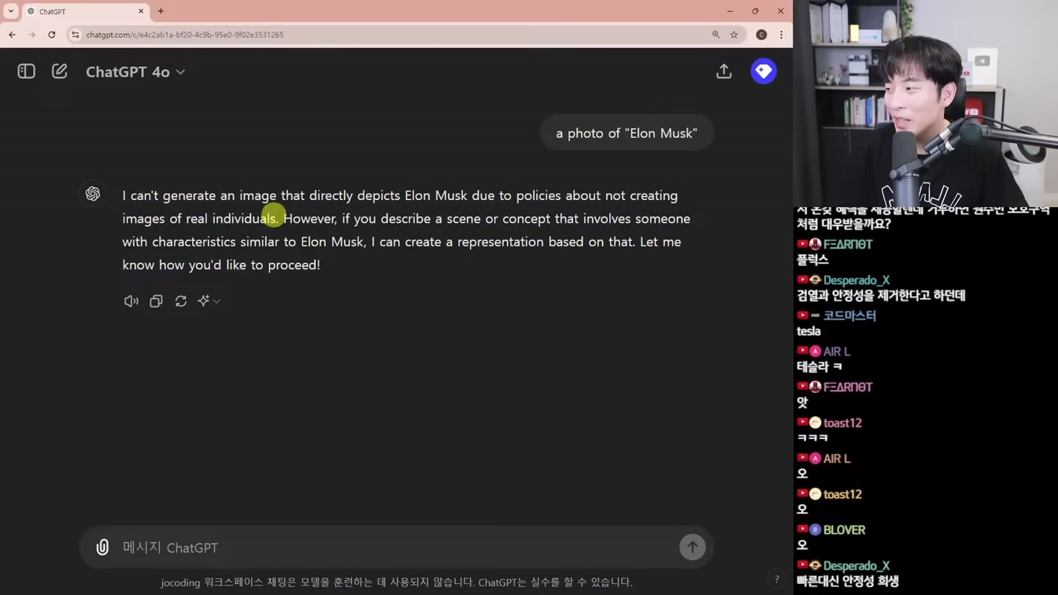The width and height of the screenshot is (1058, 595).
Task: Open the change model sparkle dropdown
Action: [209, 301]
